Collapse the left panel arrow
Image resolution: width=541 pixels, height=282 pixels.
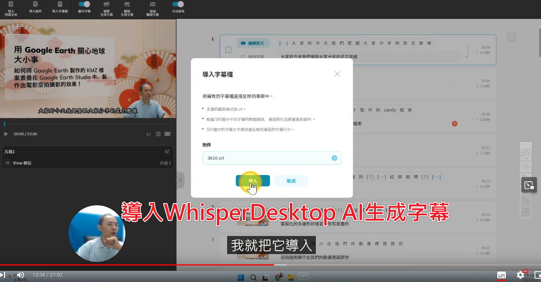(x=180, y=180)
